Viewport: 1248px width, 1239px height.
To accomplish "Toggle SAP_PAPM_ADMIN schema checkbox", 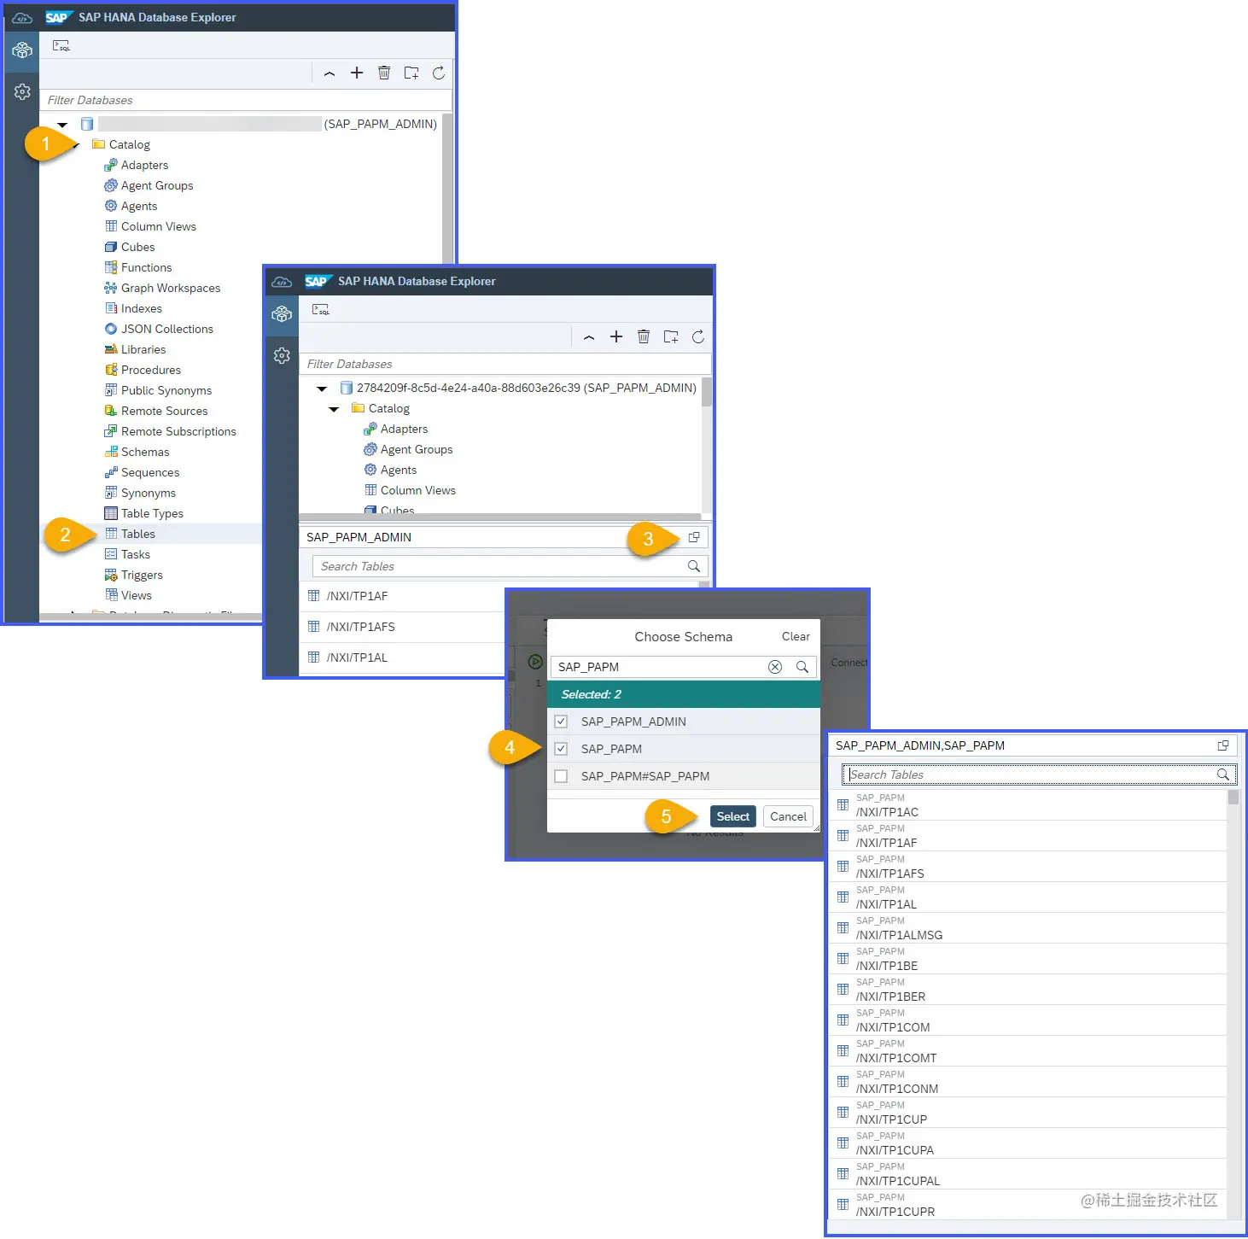I will (561, 722).
